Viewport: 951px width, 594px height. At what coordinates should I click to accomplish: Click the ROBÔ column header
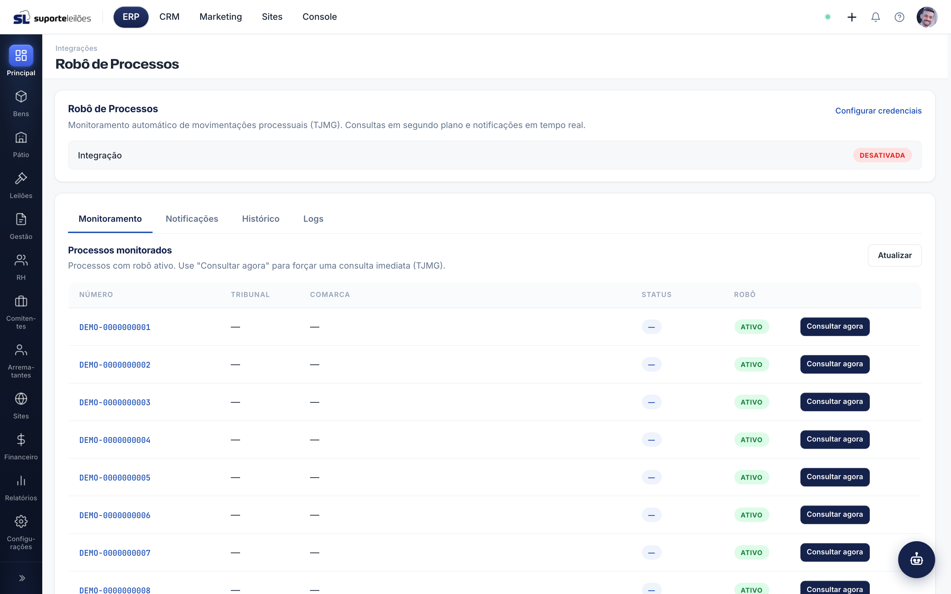coord(745,295)
